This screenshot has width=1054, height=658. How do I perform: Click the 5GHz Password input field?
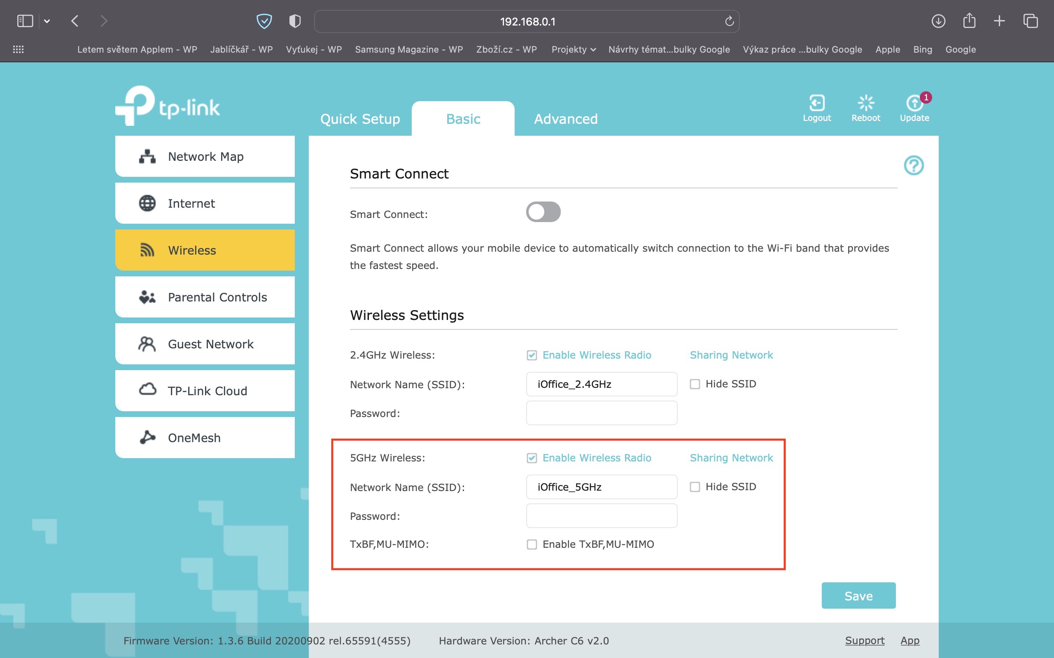click(x=601, y=516)
